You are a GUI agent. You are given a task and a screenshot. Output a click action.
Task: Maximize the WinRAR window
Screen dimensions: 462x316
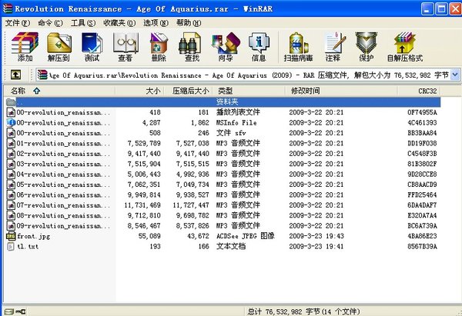441,8
